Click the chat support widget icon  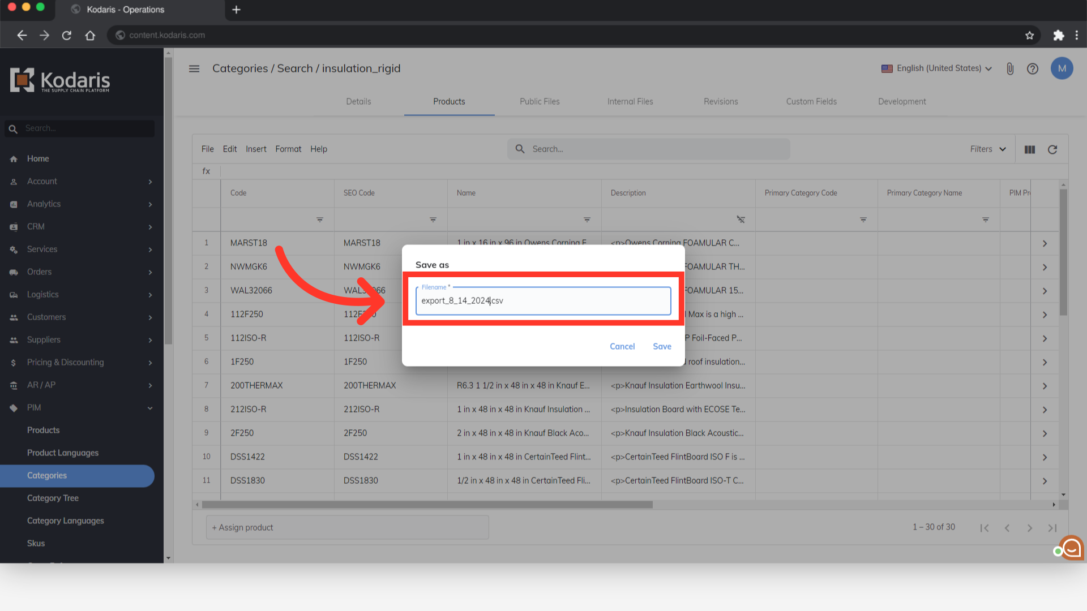pos(1071,548)
